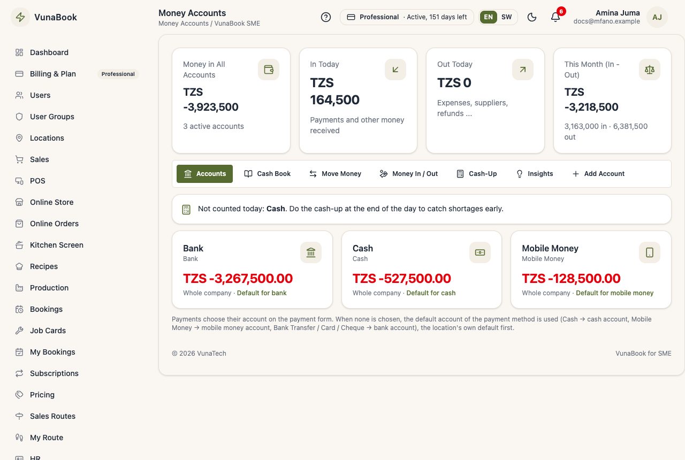Select the EN language option

point(488,17)
